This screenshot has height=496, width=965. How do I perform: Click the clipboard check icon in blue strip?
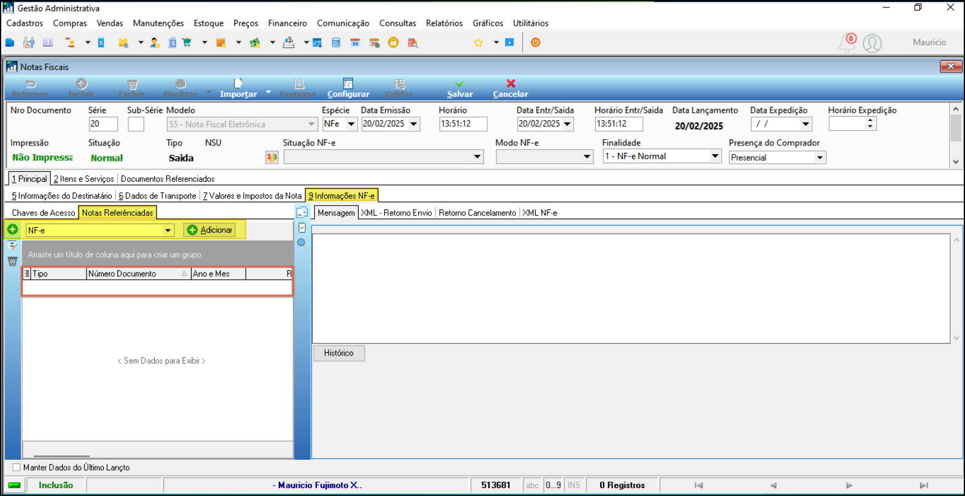302,228
